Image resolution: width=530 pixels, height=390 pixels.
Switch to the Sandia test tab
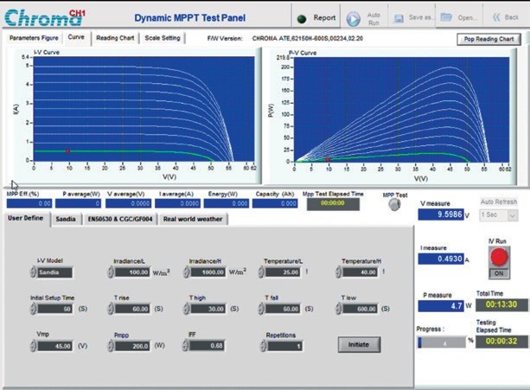66,219
